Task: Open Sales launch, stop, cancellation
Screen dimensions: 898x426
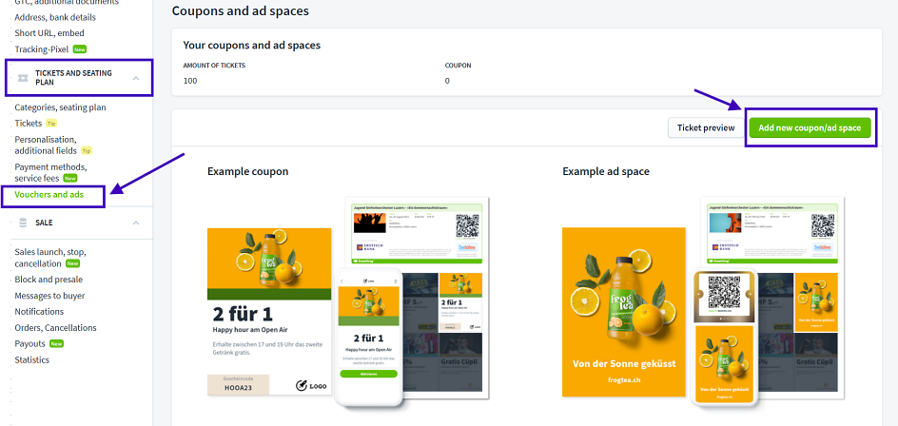Action: [49, 258]
